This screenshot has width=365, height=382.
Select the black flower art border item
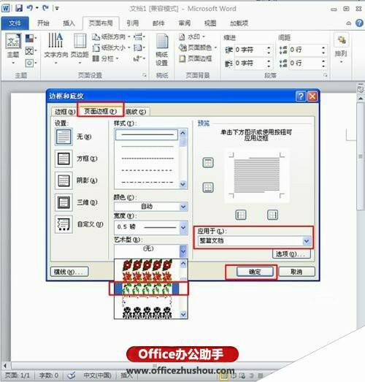pyautogui.click(x=147, y=313)
